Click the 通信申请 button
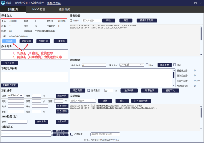The image size is (204, 143). pos(129,91)
